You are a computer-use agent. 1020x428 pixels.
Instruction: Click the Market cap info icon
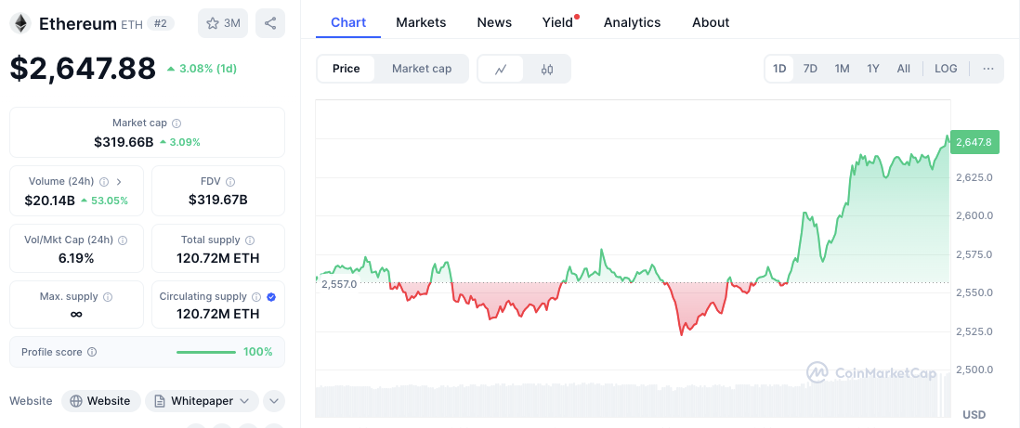pyautogui.click(x=177, y=123)
